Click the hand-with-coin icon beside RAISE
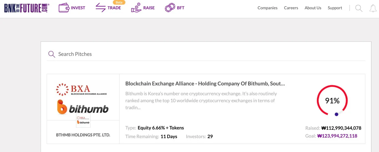 pyautogui.click(x=136, y=8)
